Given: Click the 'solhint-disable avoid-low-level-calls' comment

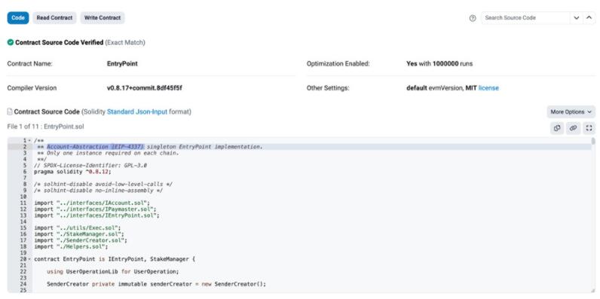Looking at the screenshot, I should point(103,185).
